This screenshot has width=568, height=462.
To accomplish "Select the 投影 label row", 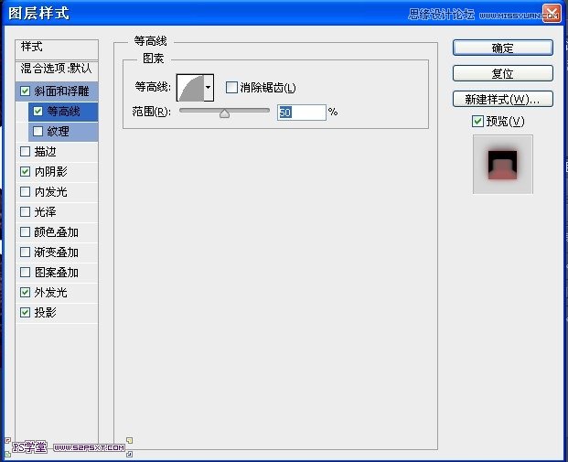I will (57, 312).
